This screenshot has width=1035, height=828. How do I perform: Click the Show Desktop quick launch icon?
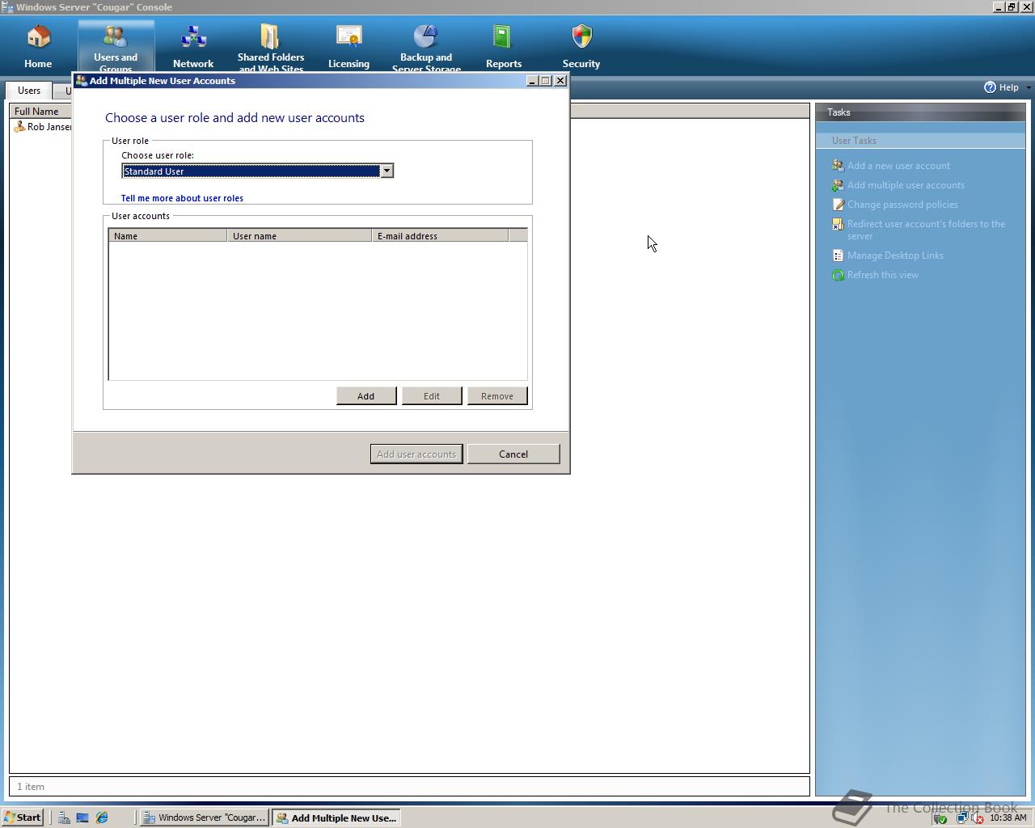pos(82,817)
